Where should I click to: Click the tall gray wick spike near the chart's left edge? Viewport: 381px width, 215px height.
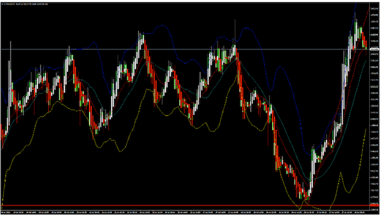click(x=10, y=73)
